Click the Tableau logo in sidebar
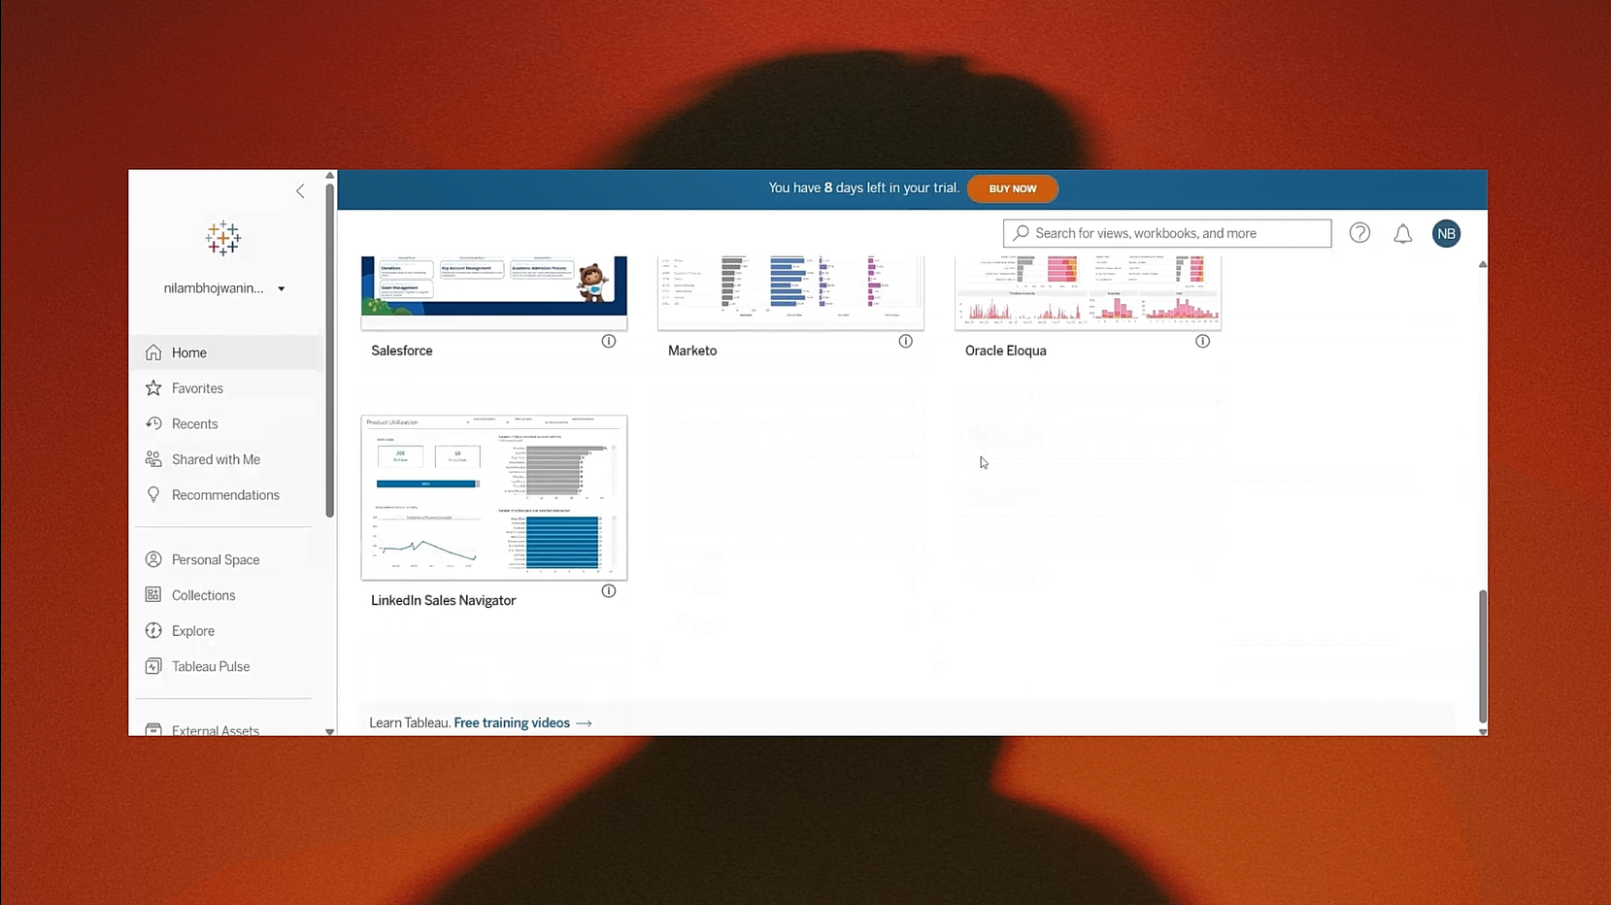 223,238
